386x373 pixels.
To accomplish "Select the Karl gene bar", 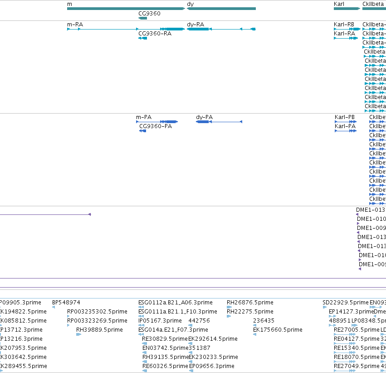I will 347,9.
